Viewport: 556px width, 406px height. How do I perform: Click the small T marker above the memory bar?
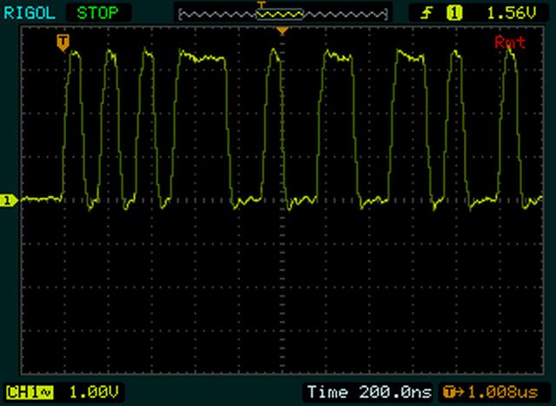pyautogui.click(x=261, y=5)
